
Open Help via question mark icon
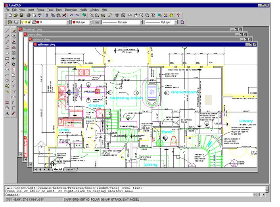pos(178,15)
